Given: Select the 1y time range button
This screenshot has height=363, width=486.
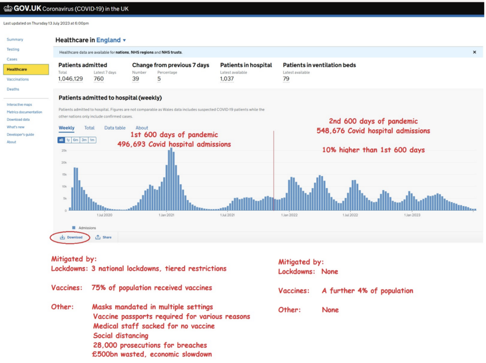Looking at the screenshot, I should coord(68,140).
